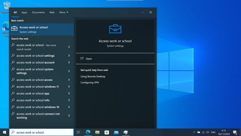Switch to the Documents tab
Viewport: 241px width, 136px height.
coord(38,12)
